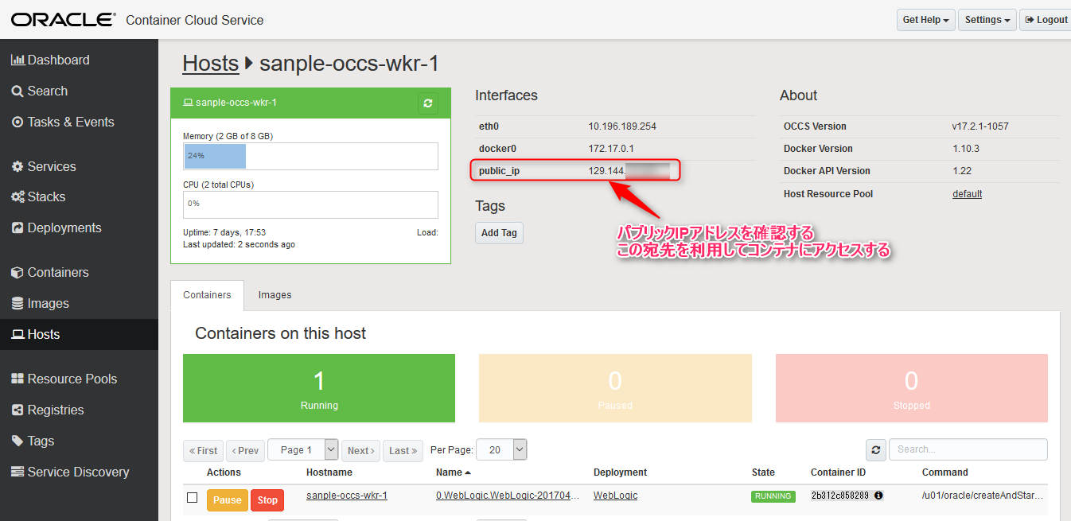Go to Prev page

pos(245,450)
